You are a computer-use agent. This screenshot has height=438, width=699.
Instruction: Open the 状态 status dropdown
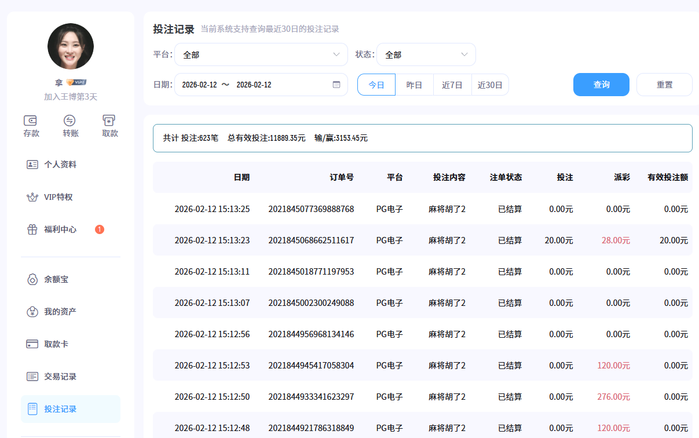[x=426, y=54]
